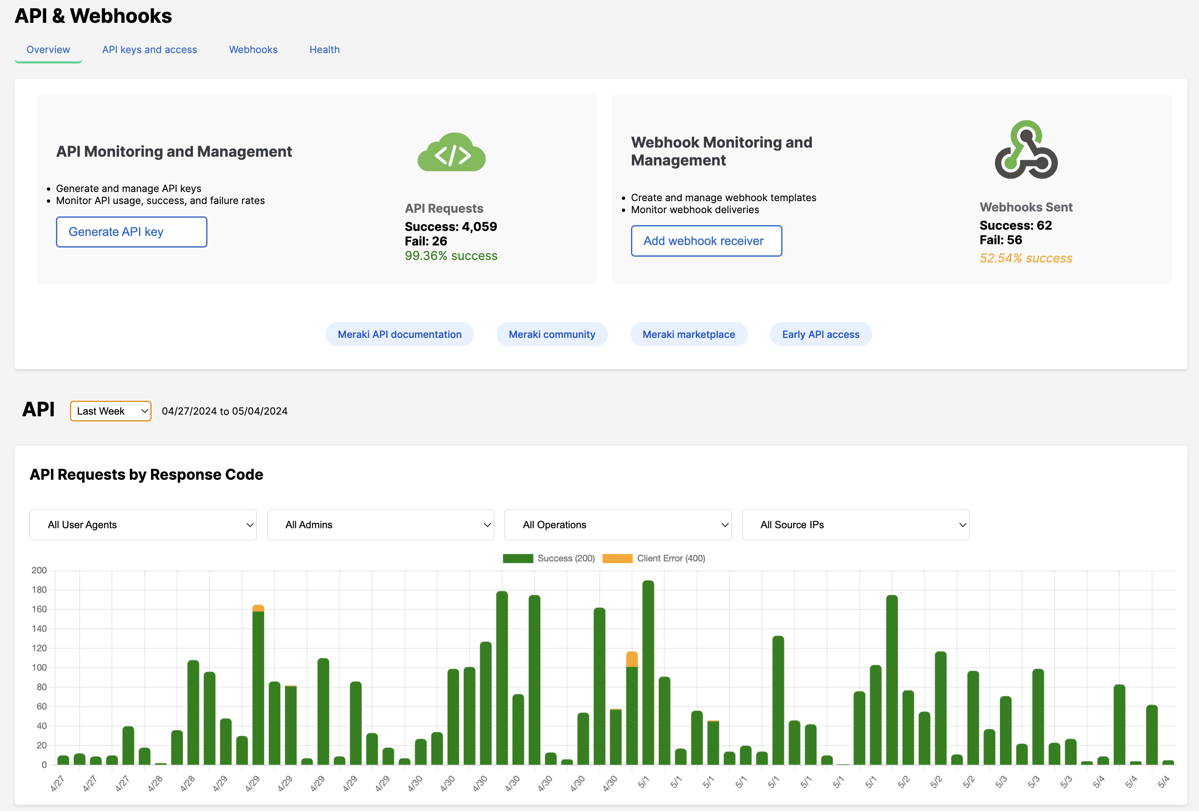
Task: Select the Overview tab
Action: click(48, 49)
